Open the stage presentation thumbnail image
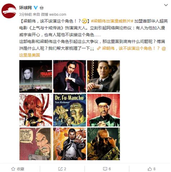The height and width of the screenshot is (172, 171). [x=36, y=76]
